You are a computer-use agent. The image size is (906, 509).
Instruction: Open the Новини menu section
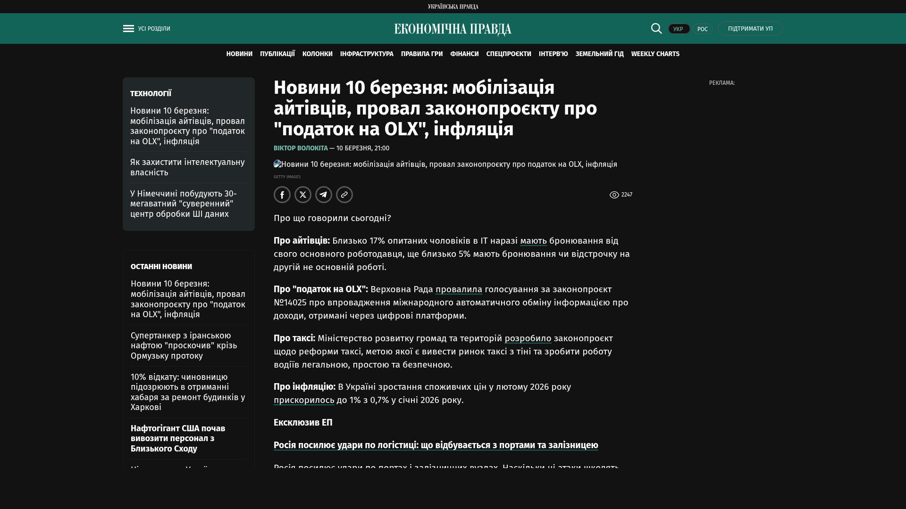pos(239,54)
